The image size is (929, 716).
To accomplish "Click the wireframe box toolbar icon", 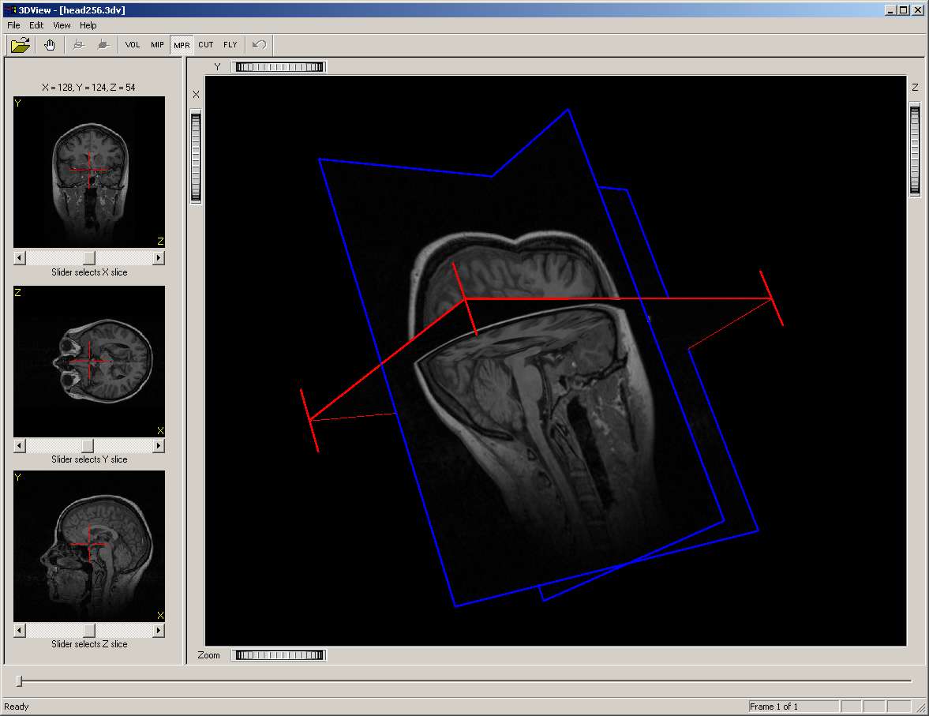I will click(x=78, y=45).
